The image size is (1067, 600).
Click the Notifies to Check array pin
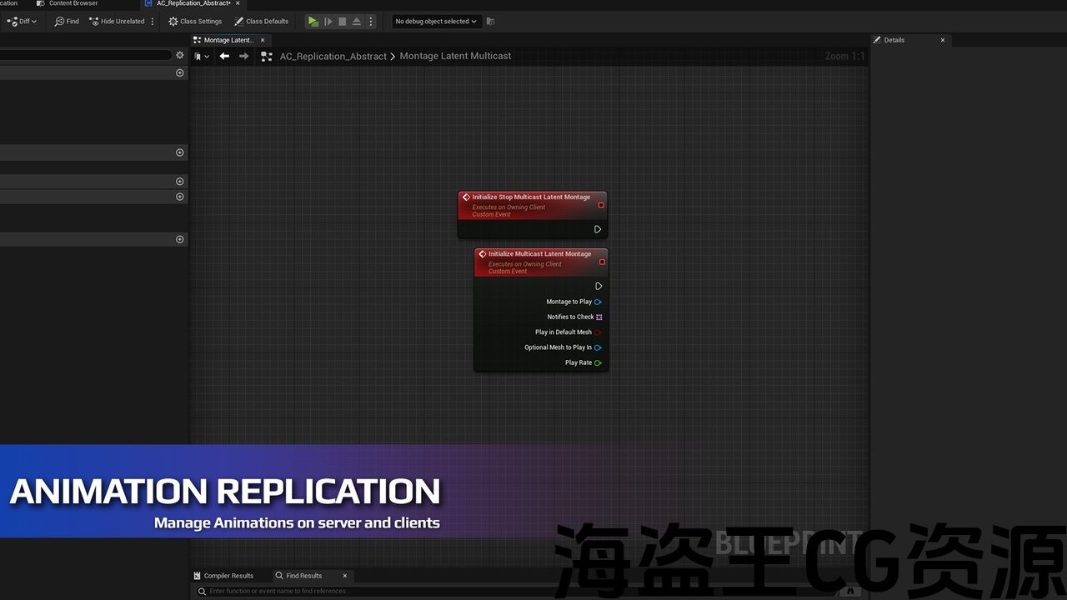coord(599,317)
